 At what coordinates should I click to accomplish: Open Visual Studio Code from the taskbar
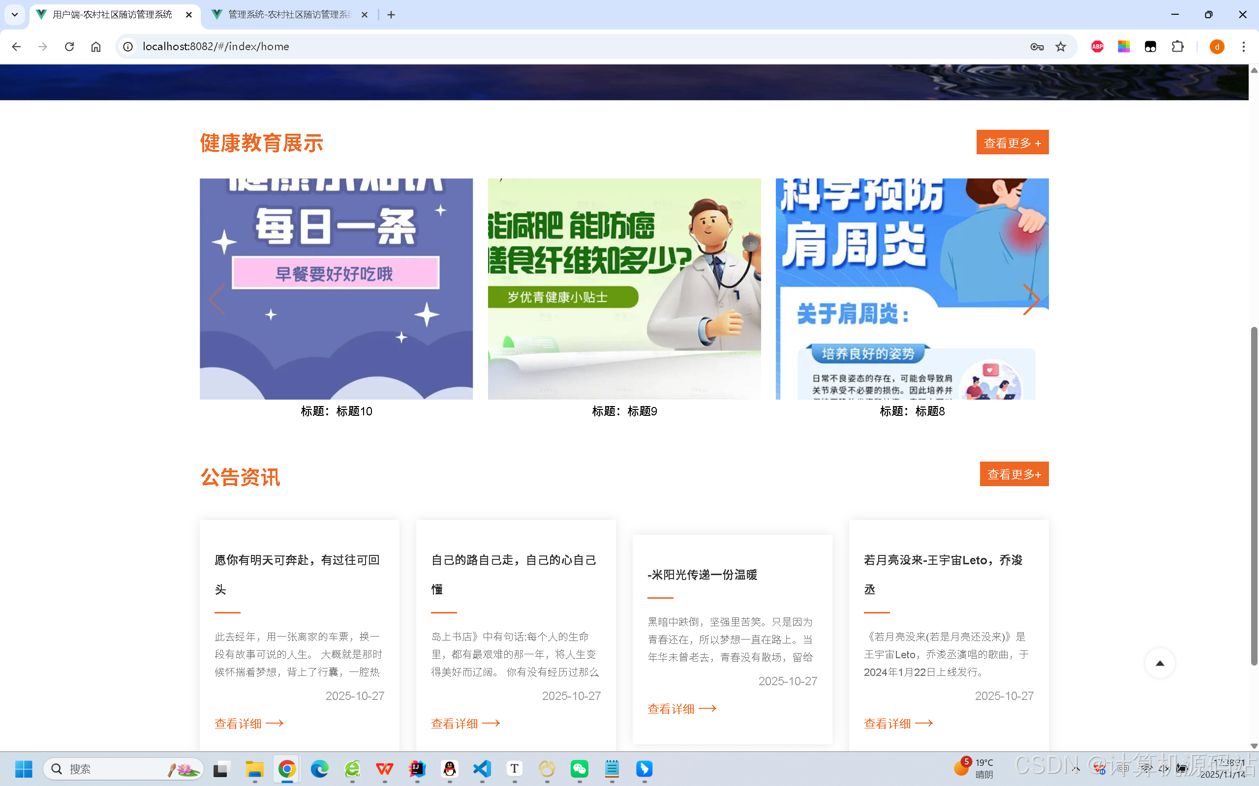click(482, 769)
